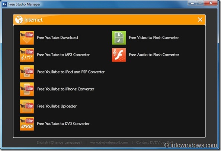This screenshot has width=221, height=151.
Task: Open the green Video to Flash icon
Action: [119, 38]
